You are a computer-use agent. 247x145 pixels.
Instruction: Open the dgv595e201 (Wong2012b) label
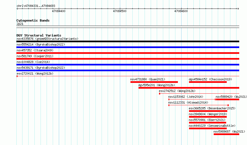click(157, 85)
